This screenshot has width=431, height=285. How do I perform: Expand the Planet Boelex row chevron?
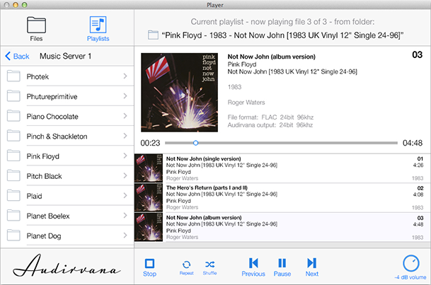125,216
